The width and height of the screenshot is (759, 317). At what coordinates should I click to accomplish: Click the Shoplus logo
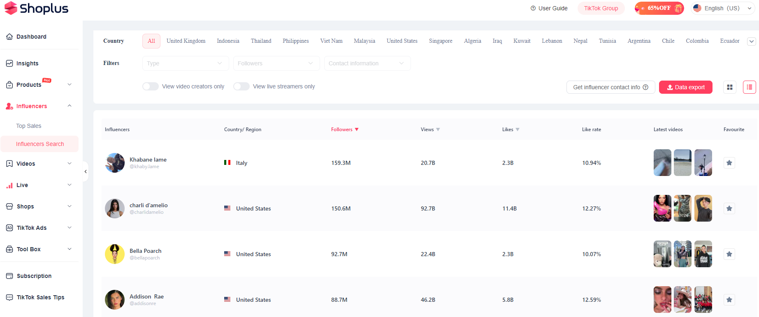(36, 8)
